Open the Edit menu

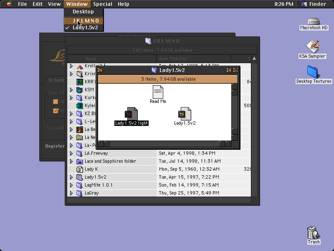click(x=38, y=4)
